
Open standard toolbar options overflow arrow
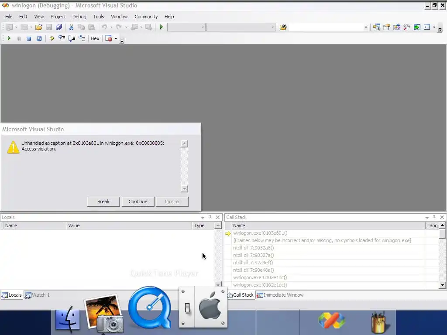pyautogui.click(x=440, y=30)
